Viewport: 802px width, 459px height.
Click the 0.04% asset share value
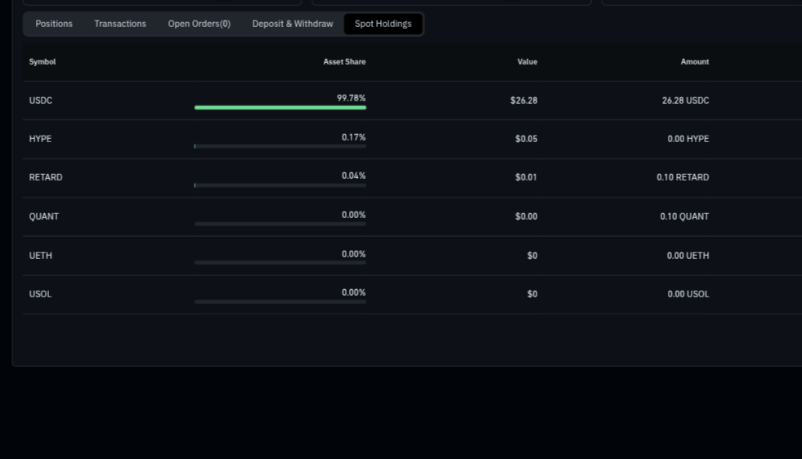(x=353, y=176)
